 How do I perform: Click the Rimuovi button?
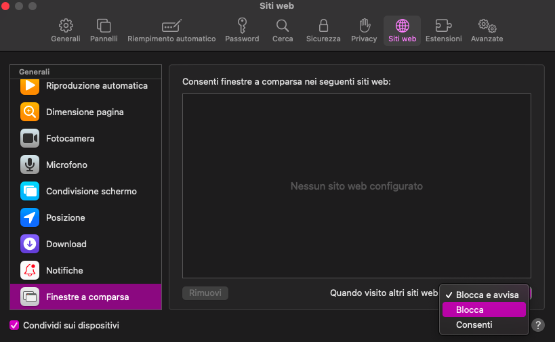[205, 293]
